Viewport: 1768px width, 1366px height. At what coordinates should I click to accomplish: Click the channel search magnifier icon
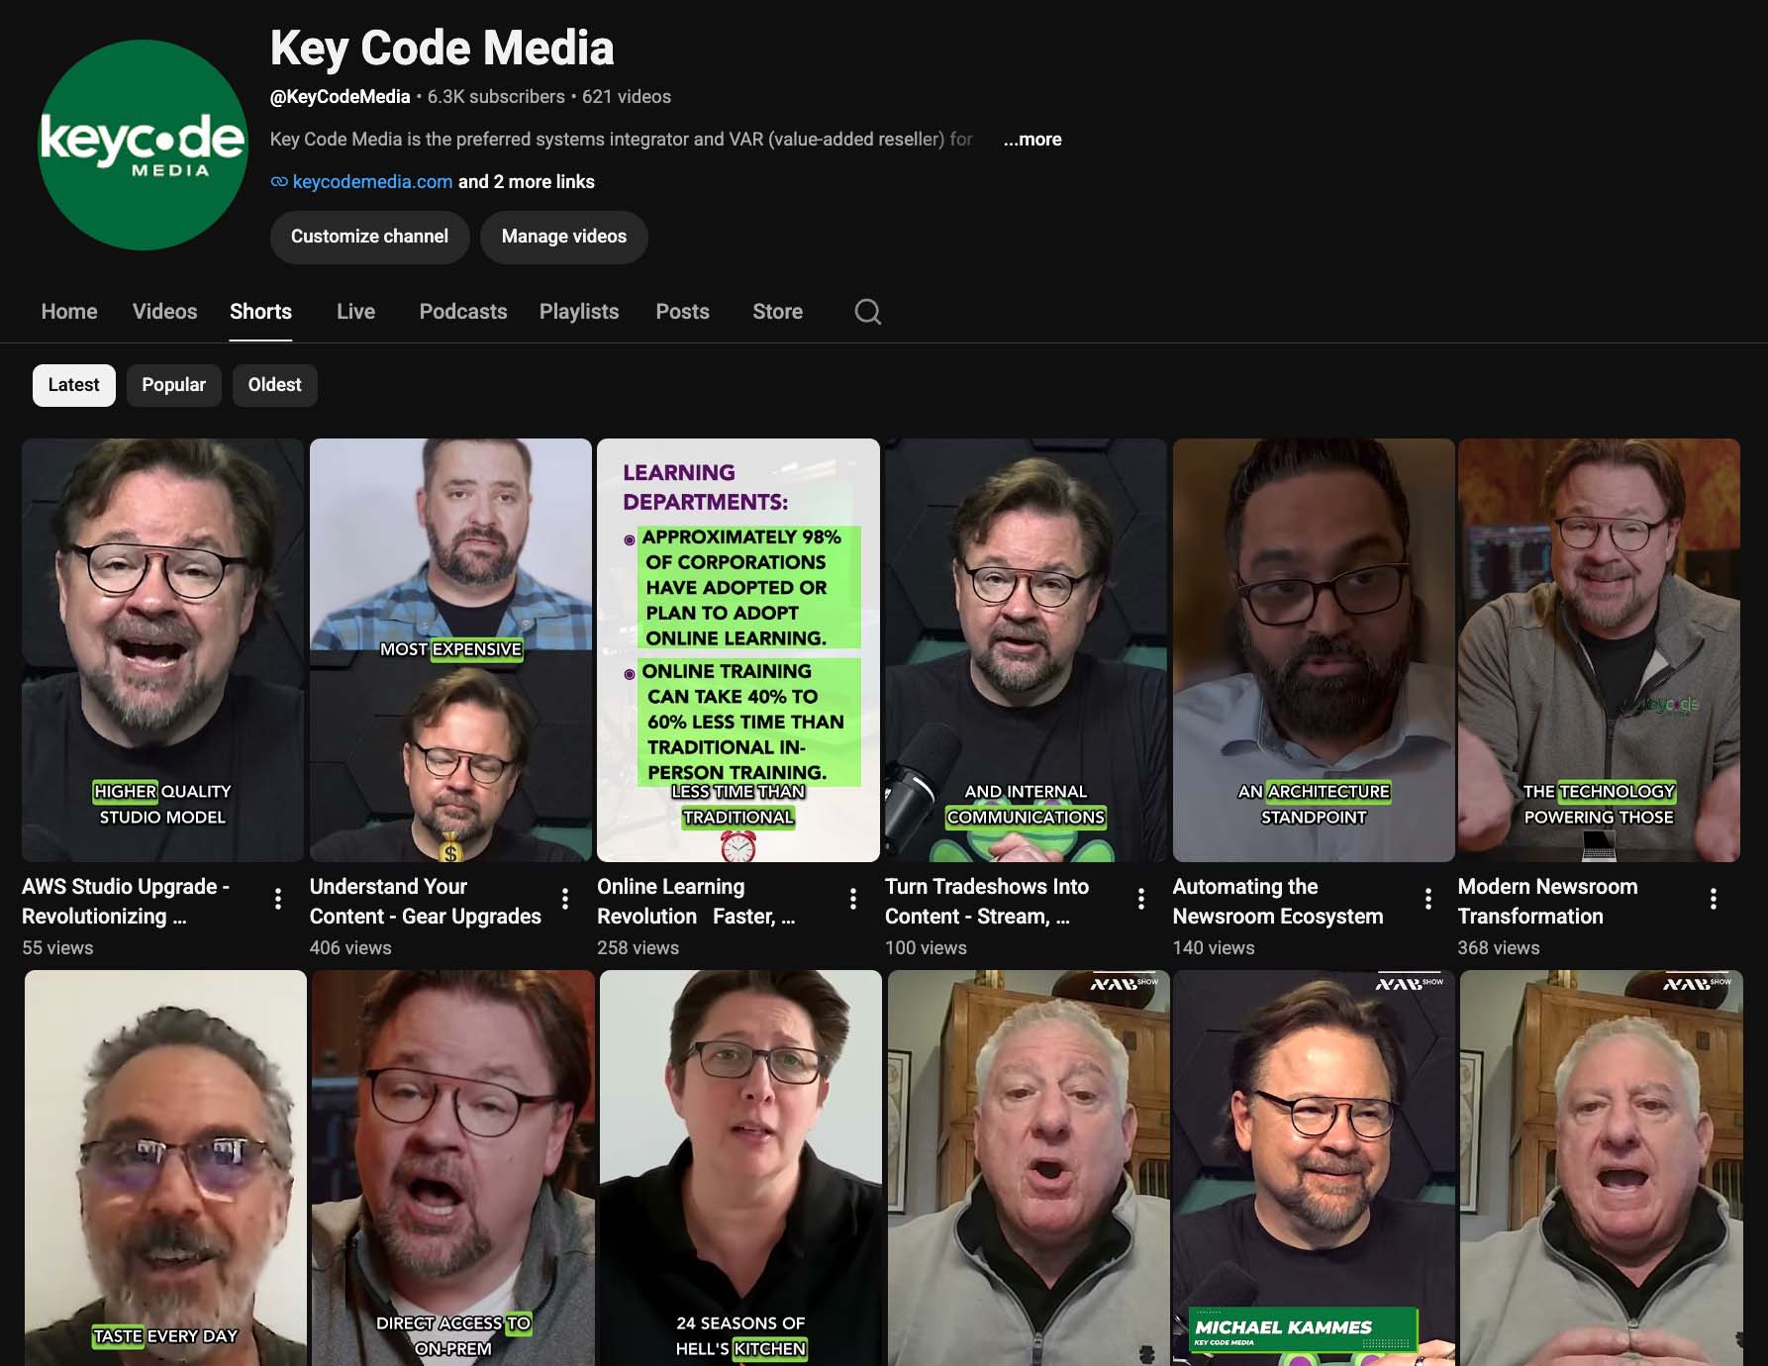click(x=867, y=312)
